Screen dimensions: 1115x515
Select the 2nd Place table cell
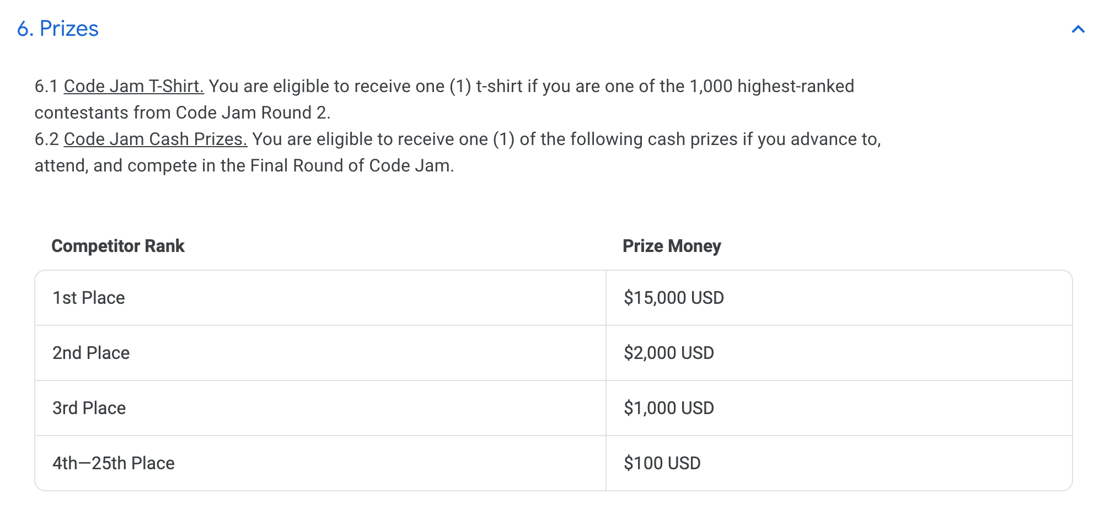coord(320,353)
